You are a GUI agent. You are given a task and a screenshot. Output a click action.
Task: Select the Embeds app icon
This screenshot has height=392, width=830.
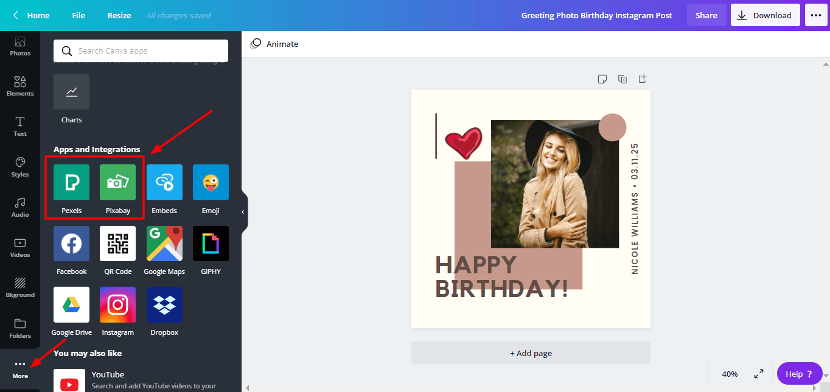tap(164, 183)
